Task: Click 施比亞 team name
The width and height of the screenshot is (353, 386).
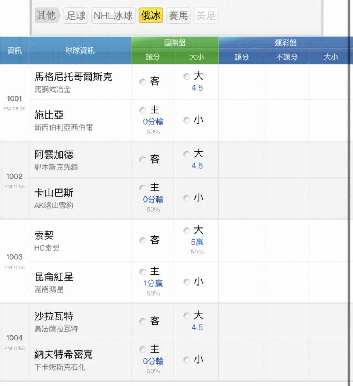Action: (x=49, y=115)
